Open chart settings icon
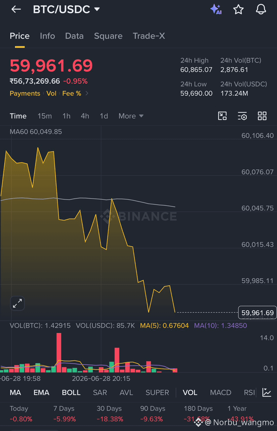The height and width of the screenshot is (431, 277). pyautogui.click(x=242, y=116)
